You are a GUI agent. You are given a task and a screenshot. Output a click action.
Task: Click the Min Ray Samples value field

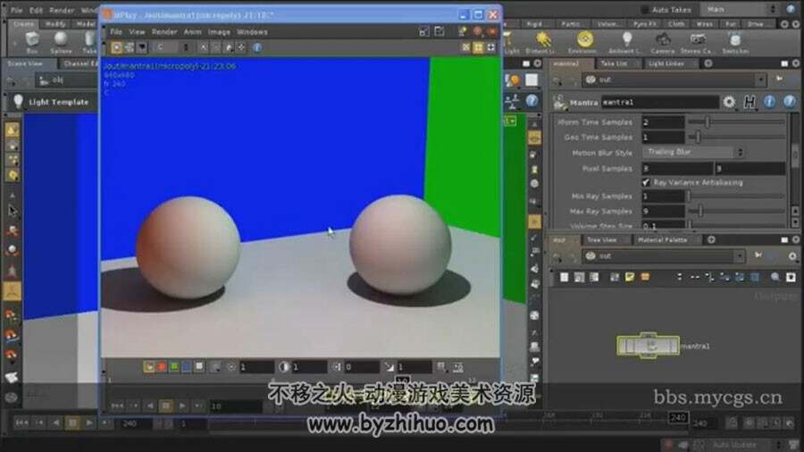coord(663,196)
